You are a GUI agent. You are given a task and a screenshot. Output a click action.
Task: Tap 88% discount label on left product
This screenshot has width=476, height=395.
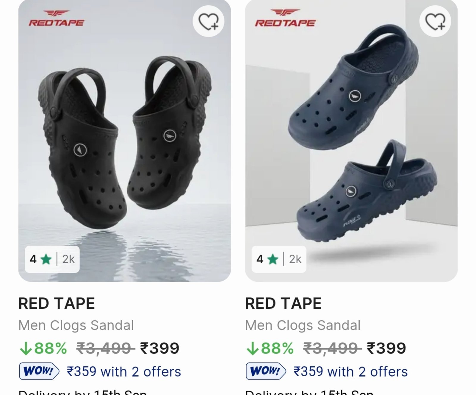[x=43, y=348]
